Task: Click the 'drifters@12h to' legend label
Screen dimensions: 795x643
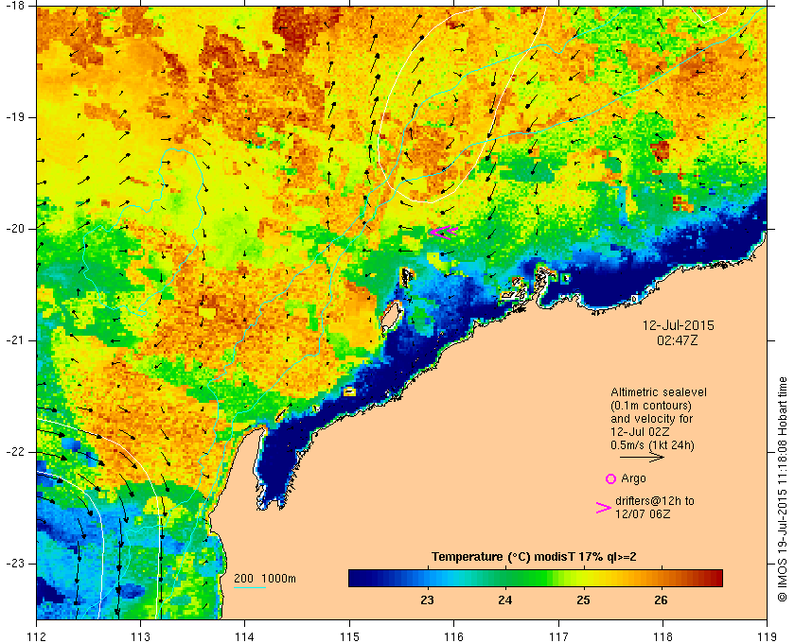Action: click(655, 500)
